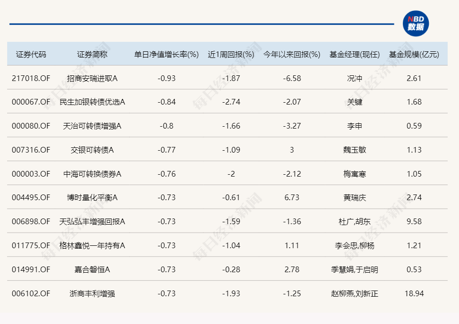Click fund size 2.61

tap(414, 78)
